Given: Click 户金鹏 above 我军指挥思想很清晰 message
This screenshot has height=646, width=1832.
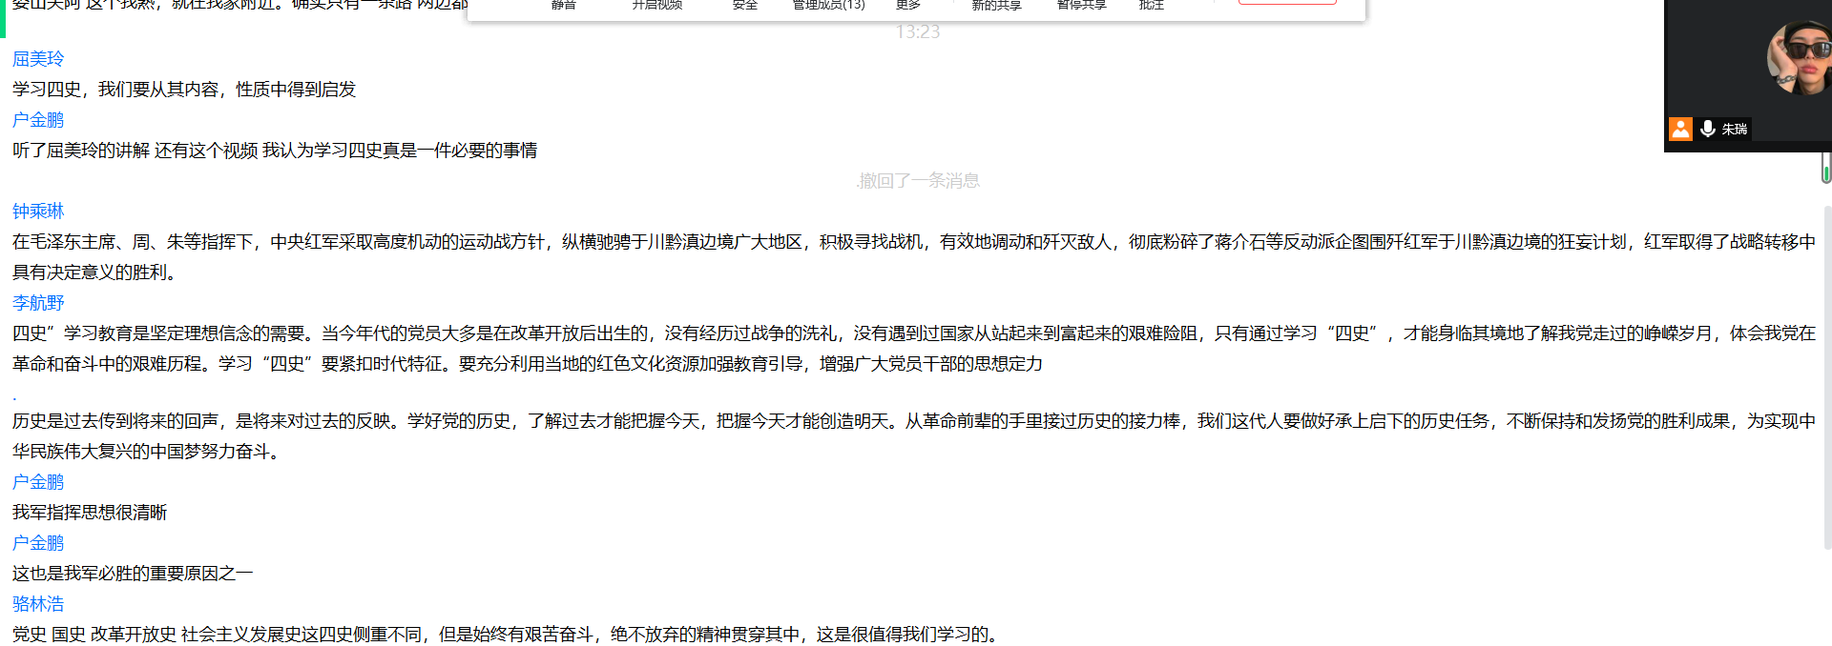Looking at the screenshot, I should 38,482.
